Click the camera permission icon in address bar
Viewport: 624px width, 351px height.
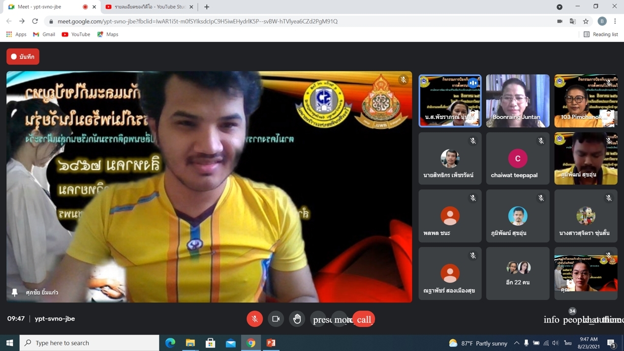pos(560,21)
